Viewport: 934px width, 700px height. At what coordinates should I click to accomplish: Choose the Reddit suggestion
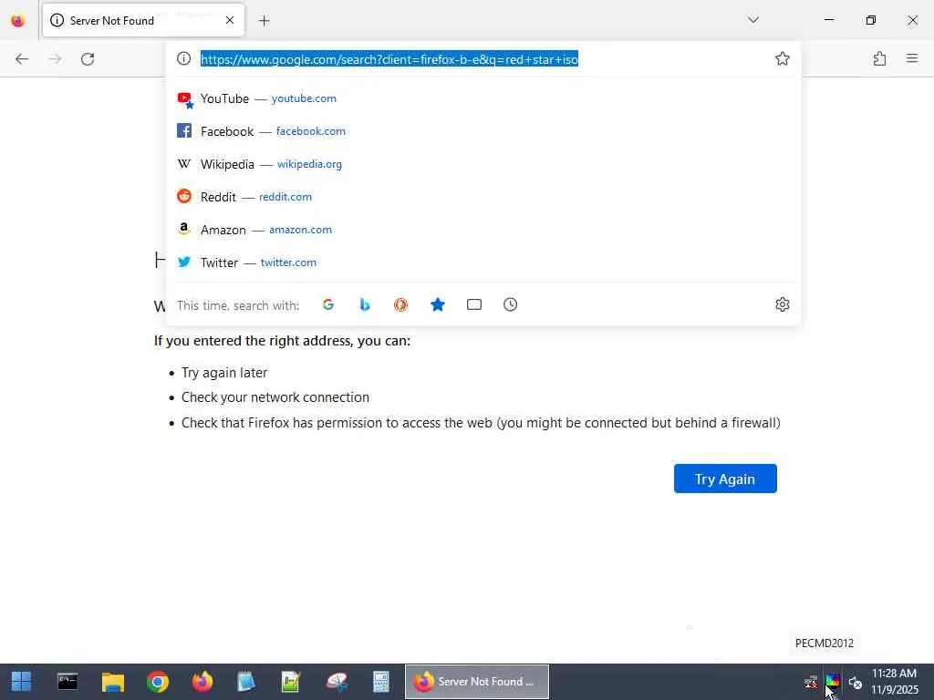tap(483, 197)
